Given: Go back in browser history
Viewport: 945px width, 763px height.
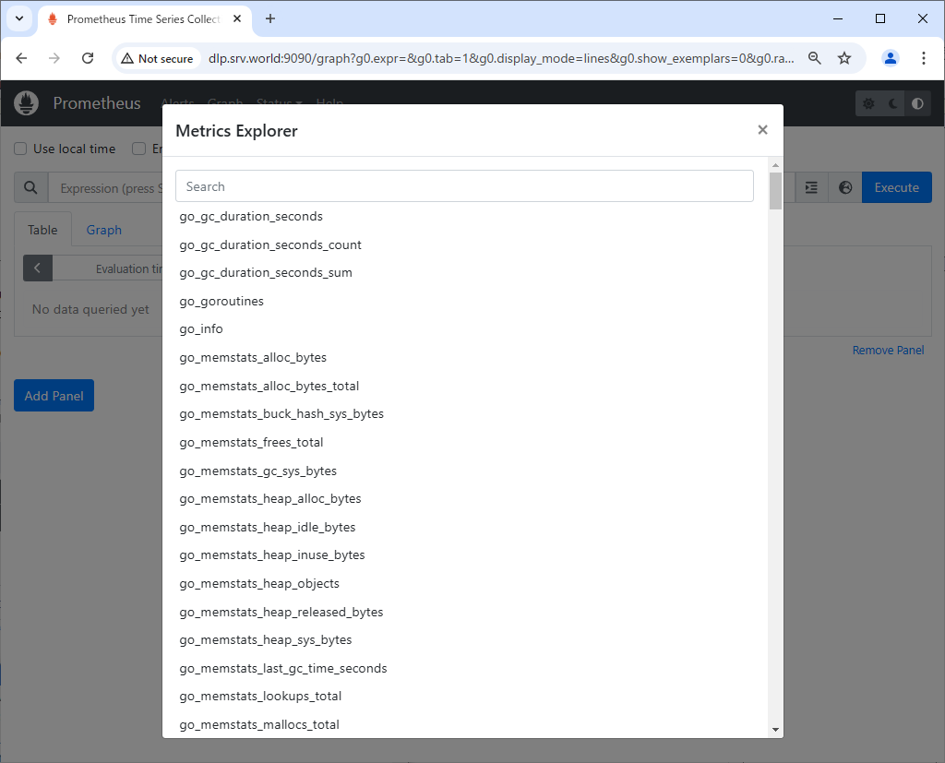Looking at the screenshot, I should coord(22,58).
